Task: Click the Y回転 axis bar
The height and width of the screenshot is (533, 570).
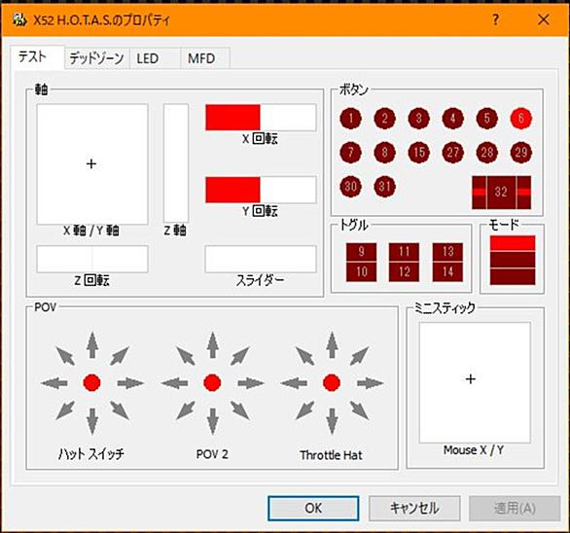Action: coord(261,190)
